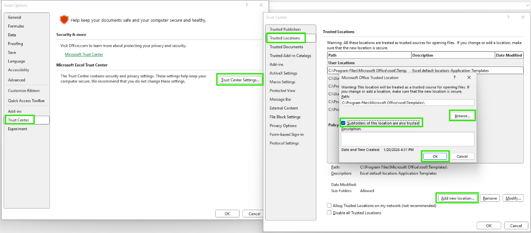
Task: Select Trusted Locations in Trust Center
Action: tap(290, 38)
